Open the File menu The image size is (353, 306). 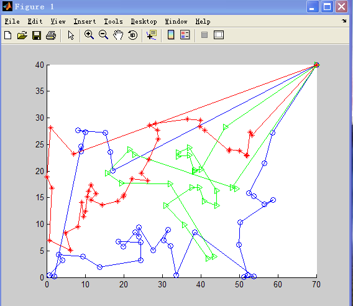[x=12, y=21]
